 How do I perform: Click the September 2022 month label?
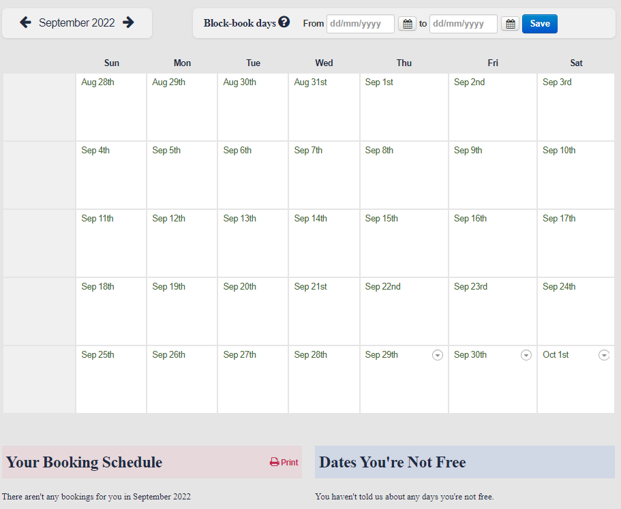point(77,22)
